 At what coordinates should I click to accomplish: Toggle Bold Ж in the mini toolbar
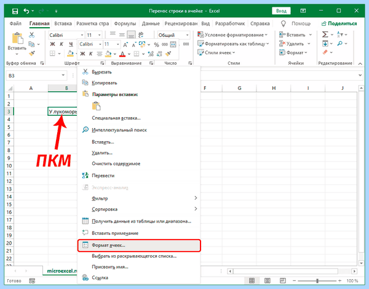82,54
